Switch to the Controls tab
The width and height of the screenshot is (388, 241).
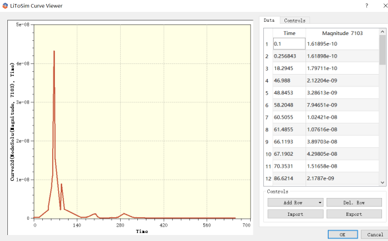[294, 20]
